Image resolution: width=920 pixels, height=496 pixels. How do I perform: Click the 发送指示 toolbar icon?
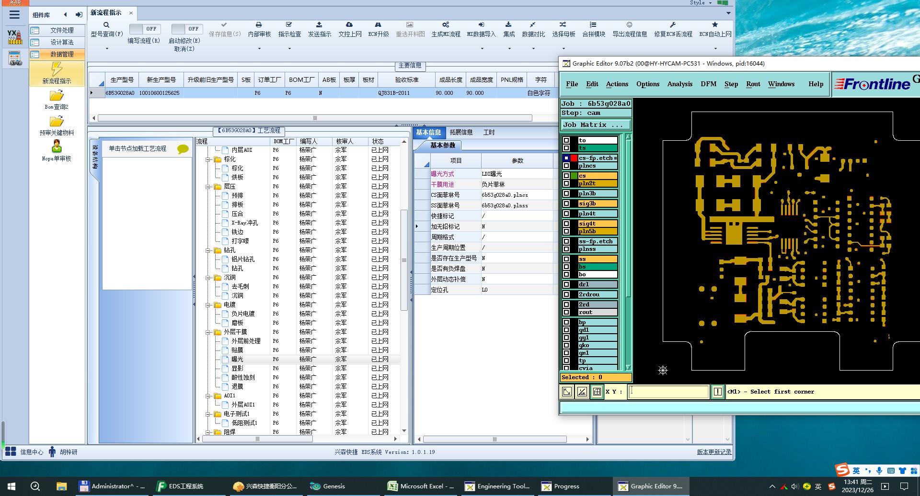point(319,25)
